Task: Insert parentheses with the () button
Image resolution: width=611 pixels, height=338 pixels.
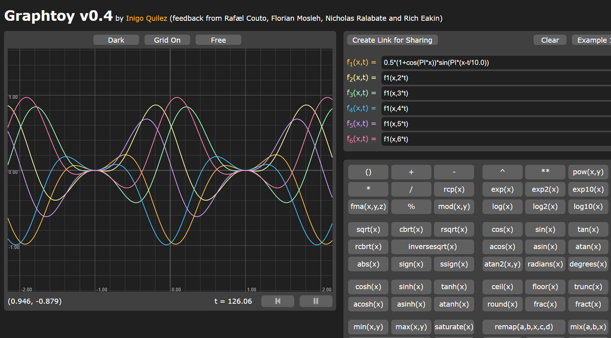Action: (368, 172)
